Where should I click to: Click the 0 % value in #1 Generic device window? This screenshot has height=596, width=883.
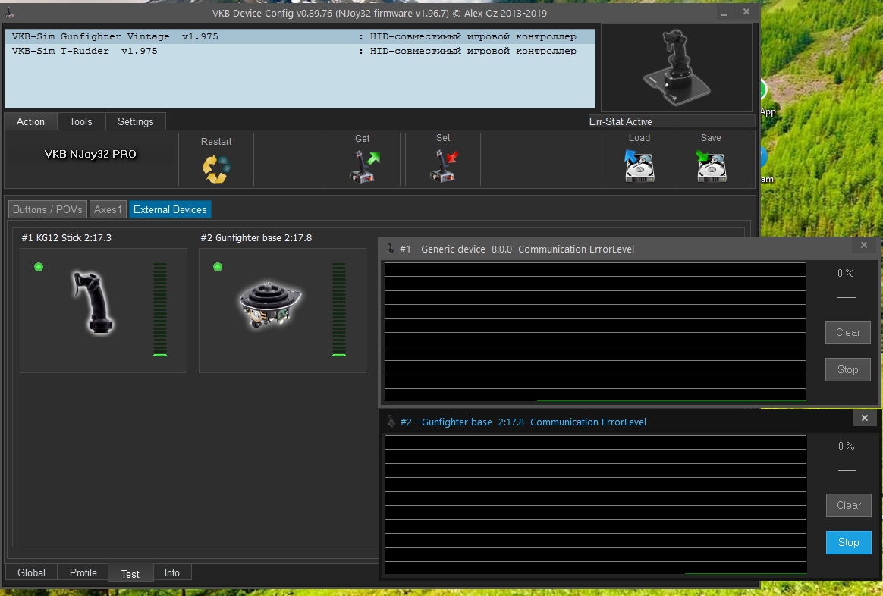845,273
